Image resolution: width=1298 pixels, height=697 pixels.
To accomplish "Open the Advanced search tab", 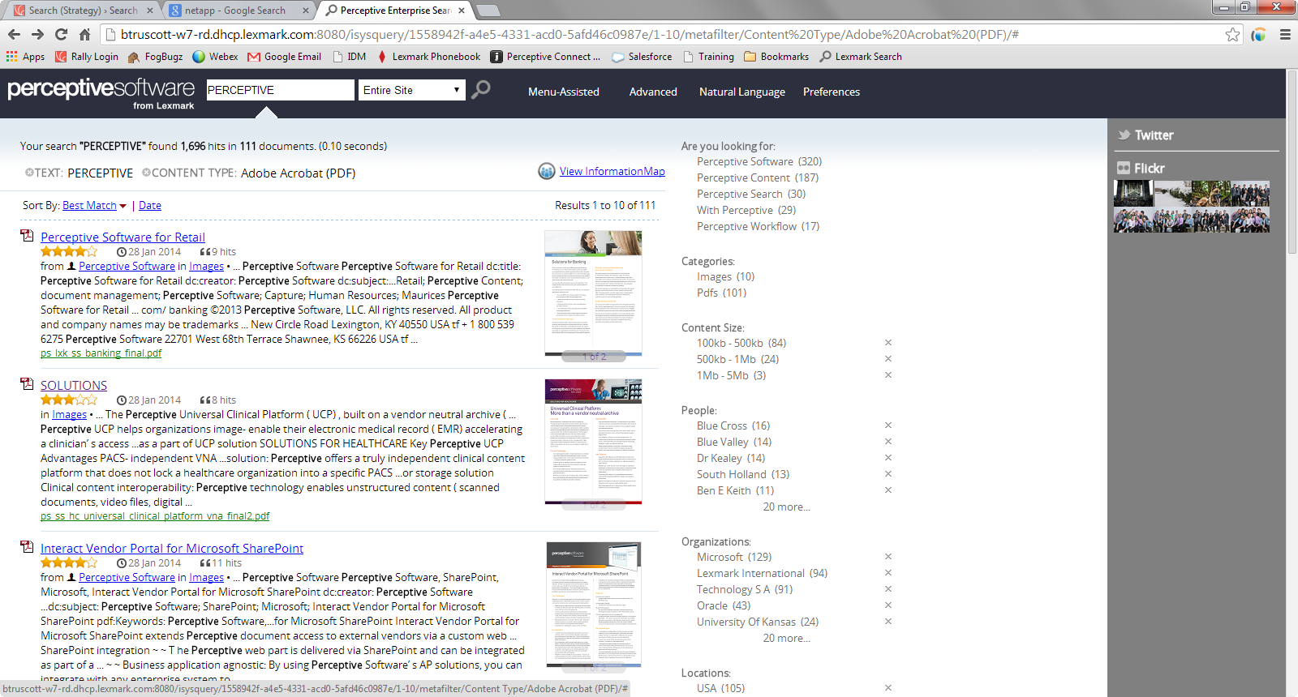I will (x=653, y=92).
